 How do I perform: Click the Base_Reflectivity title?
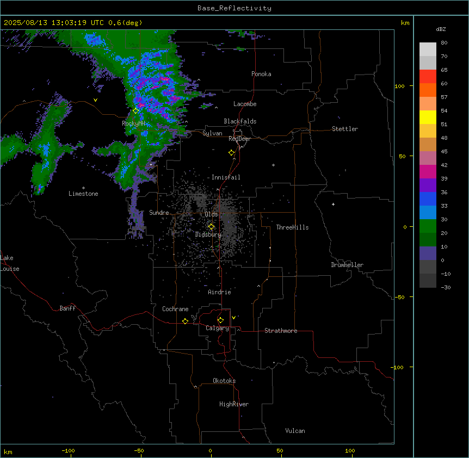pos(234,8)
